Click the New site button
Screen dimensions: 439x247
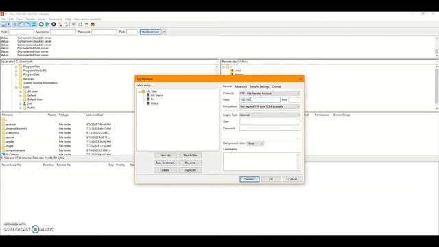pos(165,156)
